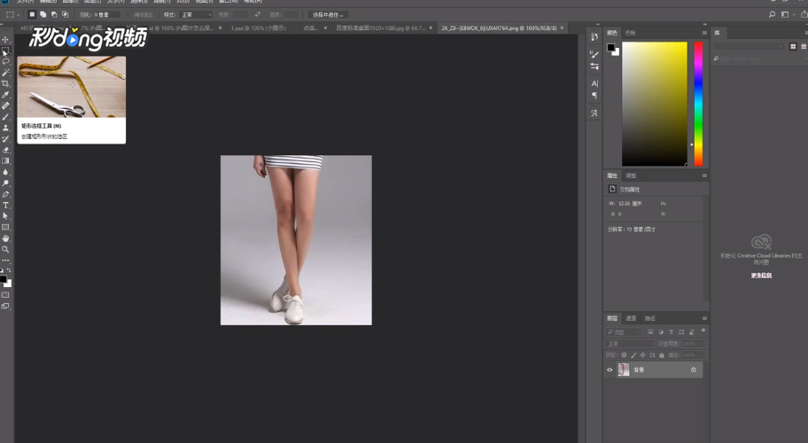Viewport: 808px width, 443px height.
Task: Select the Crop tool
Action: (x=5, y=83)
